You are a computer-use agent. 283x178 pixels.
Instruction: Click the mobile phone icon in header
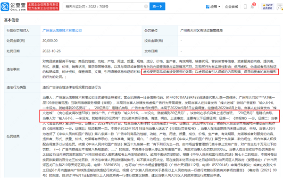coord(245,7)
